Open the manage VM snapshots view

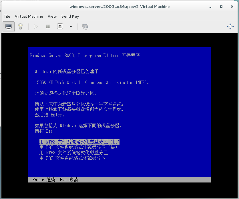click(85, 26)
